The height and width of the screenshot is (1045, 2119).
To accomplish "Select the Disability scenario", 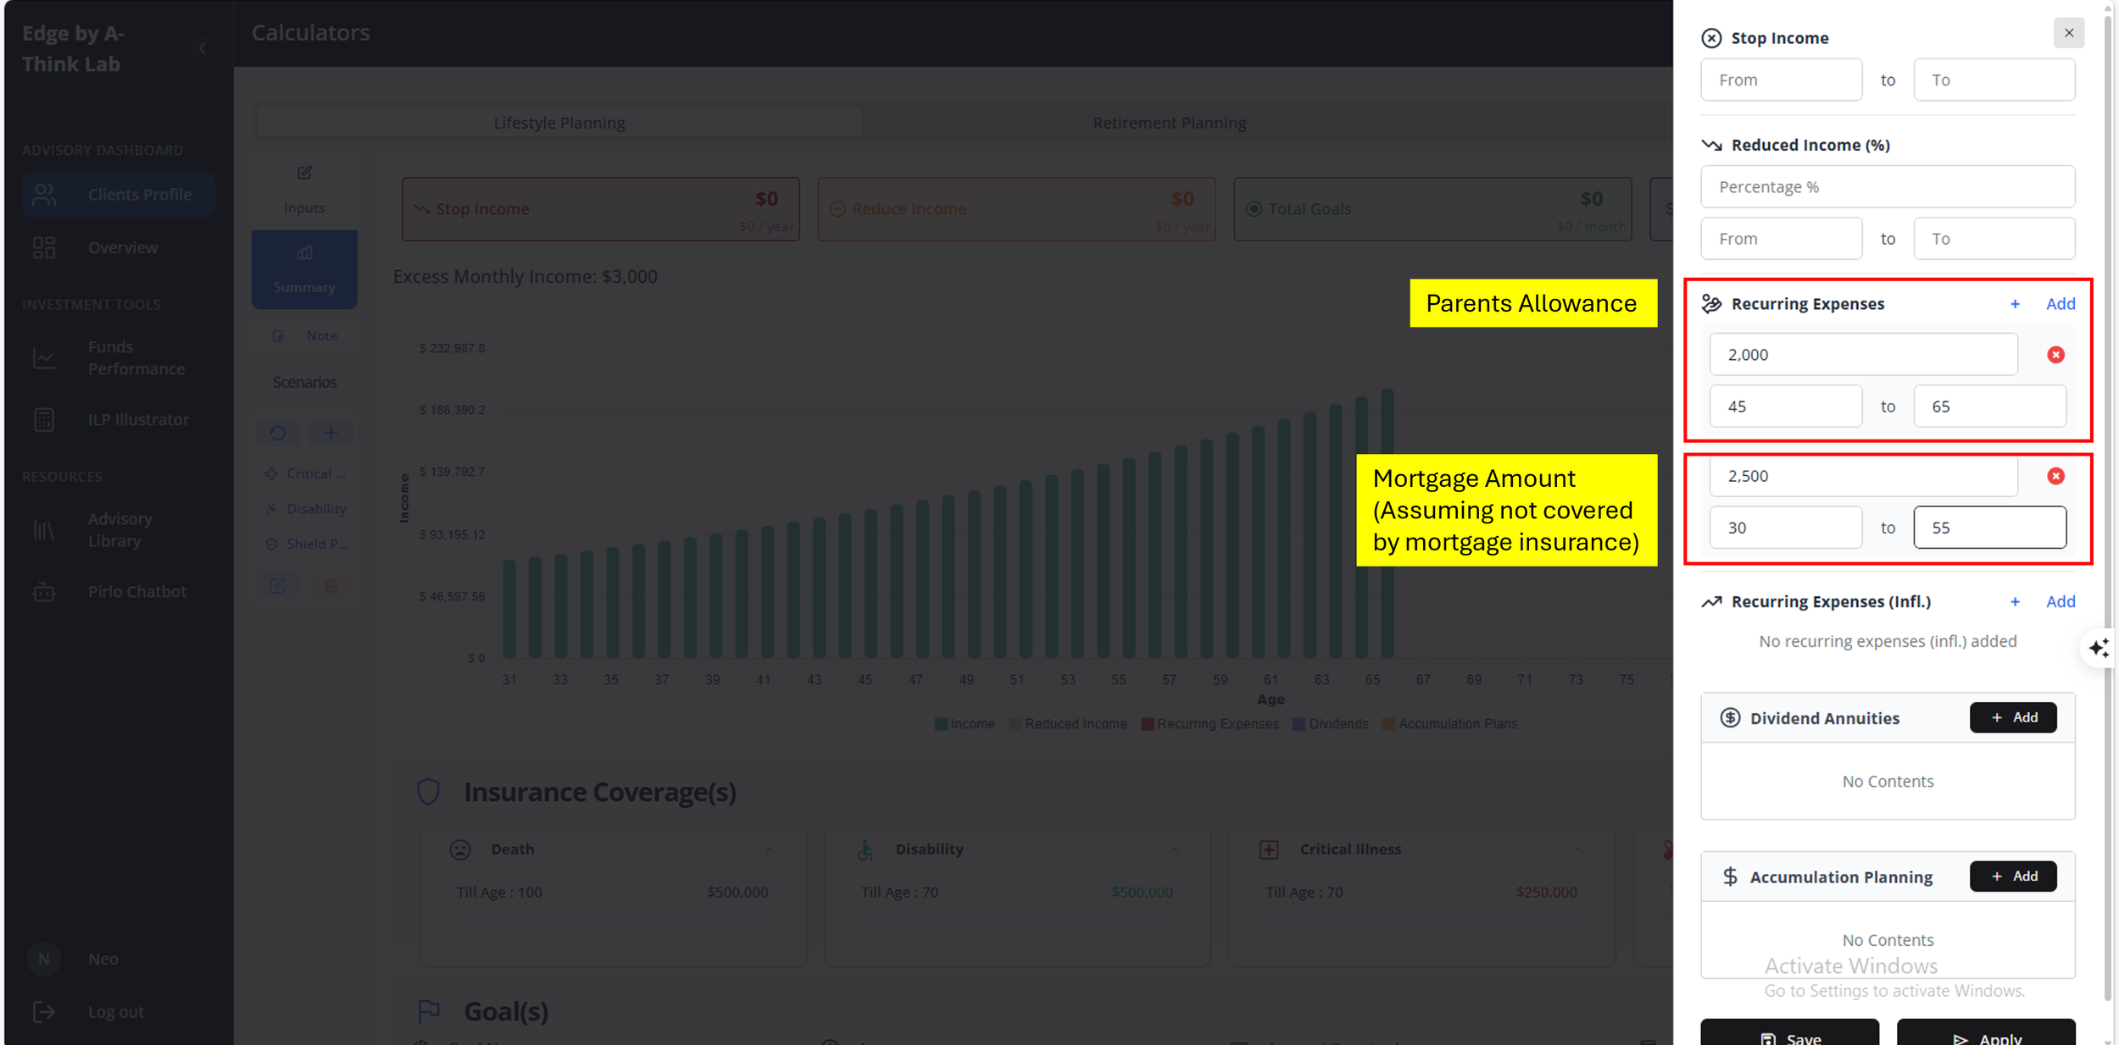I will [x=305, y=508].
